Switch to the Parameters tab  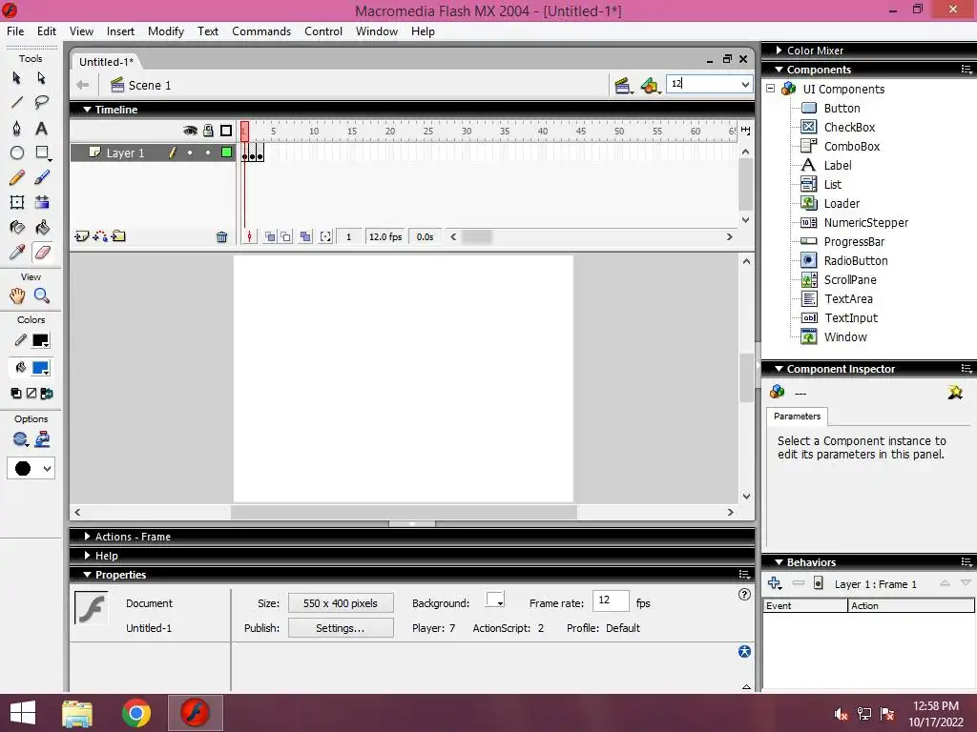coord(797,417)
